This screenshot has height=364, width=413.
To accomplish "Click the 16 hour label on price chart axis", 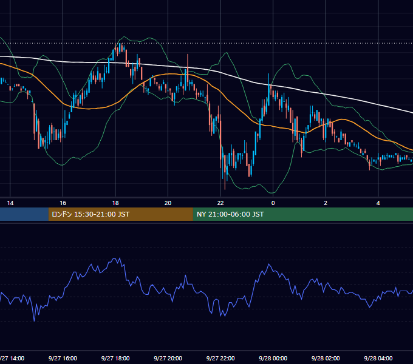I will 63,203.
